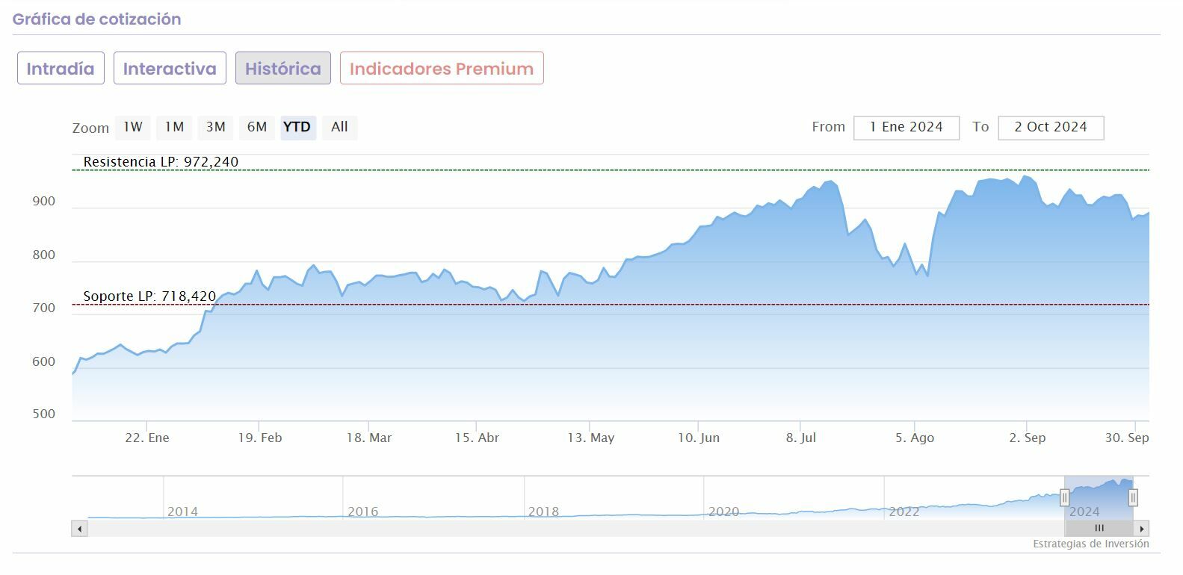Image resolution: width=1183 pixels, height=575 pixels.
Task: Choose the 3M zoom option
Action: coord(216,127)
